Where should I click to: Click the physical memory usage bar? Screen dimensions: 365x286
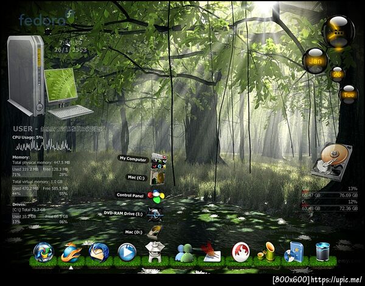coord(40,172)
